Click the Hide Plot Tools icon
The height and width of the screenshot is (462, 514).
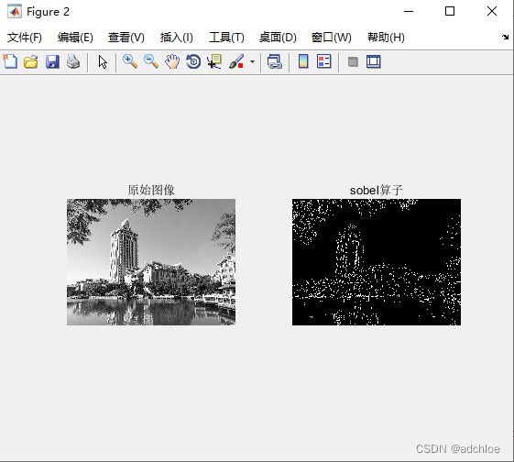(x=353, y=61)
